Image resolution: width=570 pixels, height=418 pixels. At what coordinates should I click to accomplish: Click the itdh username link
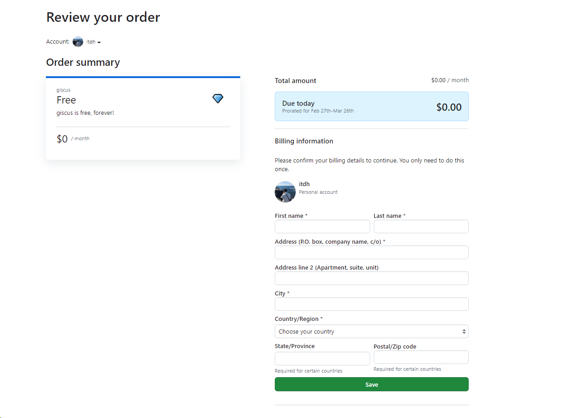(x=304, y=184)
